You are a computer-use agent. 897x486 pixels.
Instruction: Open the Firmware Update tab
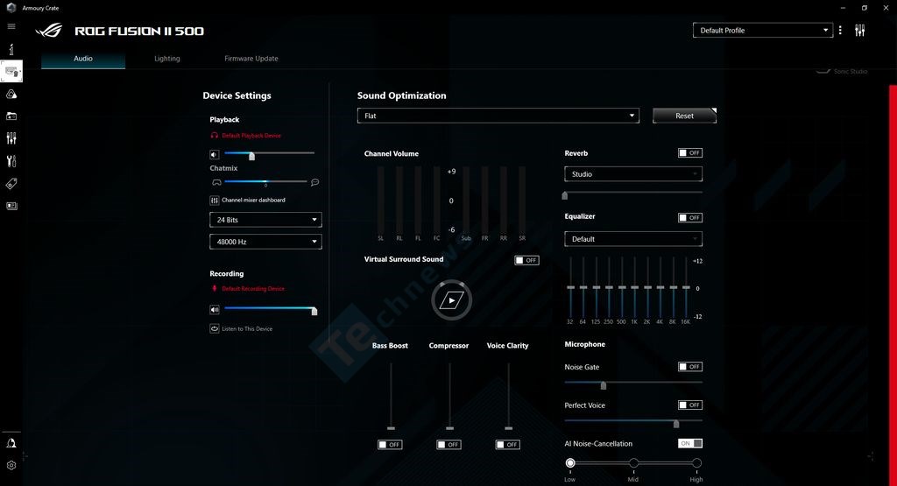pos(251,59)
